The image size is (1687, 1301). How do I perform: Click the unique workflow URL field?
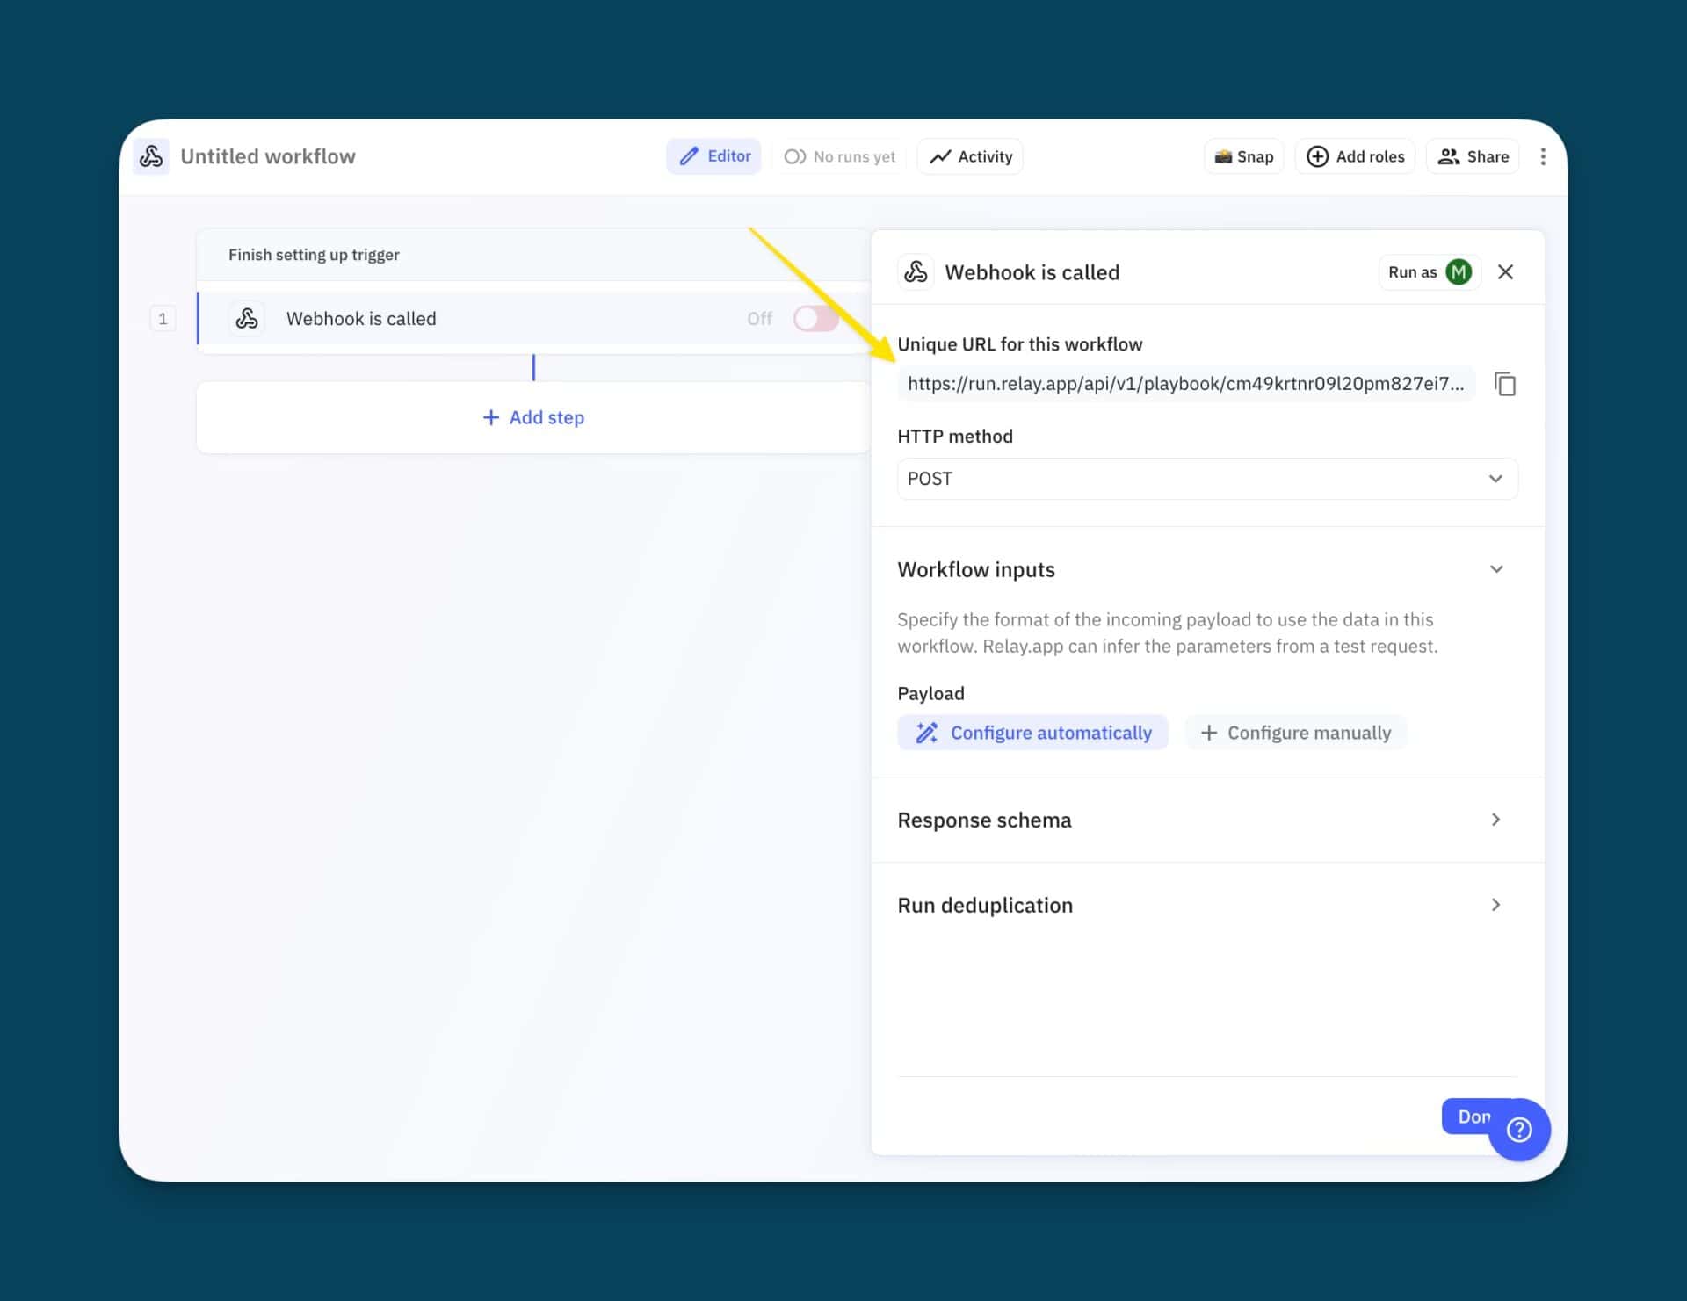(1185, 384)
